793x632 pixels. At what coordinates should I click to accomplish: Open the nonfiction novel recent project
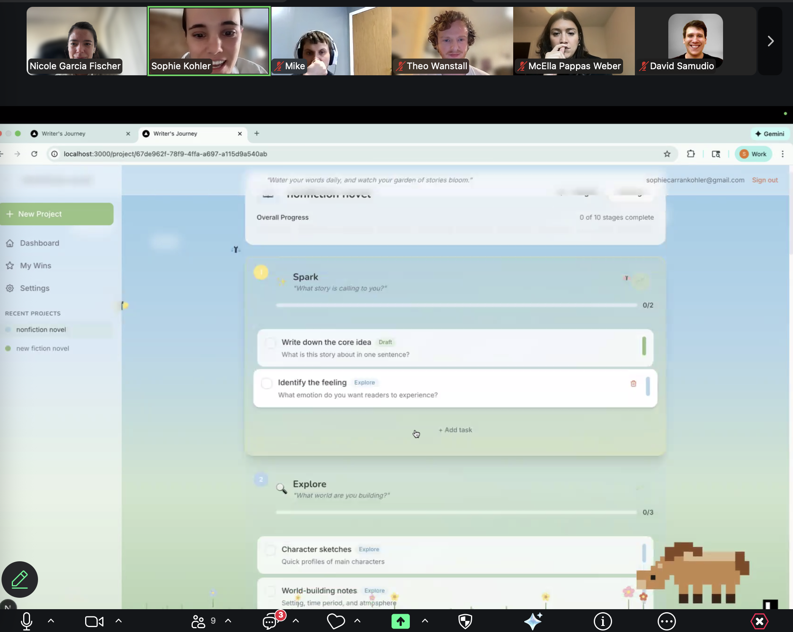[41, 329]
